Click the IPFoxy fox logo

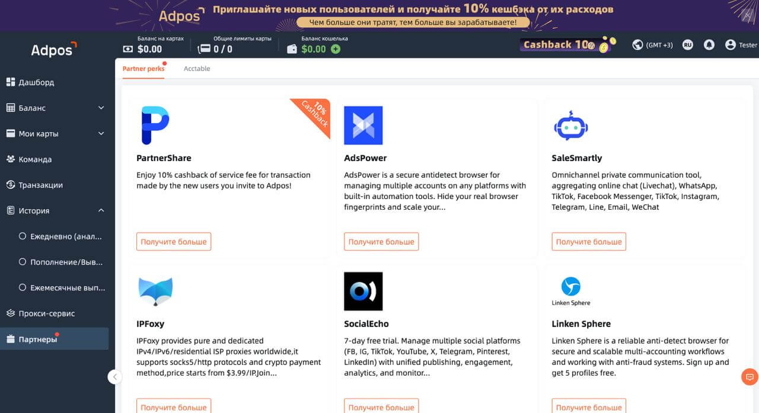tap(155, 291)
